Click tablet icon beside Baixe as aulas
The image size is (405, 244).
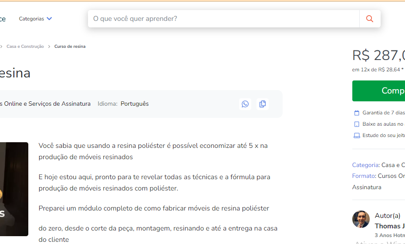pyautogui.click(x=357, y=124)
